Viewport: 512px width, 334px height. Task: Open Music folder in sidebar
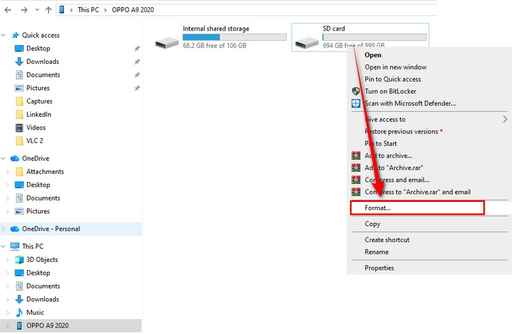[35, 312]
